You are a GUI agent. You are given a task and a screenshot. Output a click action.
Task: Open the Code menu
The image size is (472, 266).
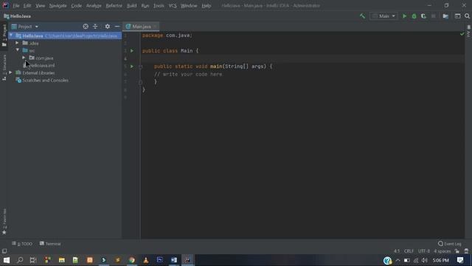click(76, 5)
